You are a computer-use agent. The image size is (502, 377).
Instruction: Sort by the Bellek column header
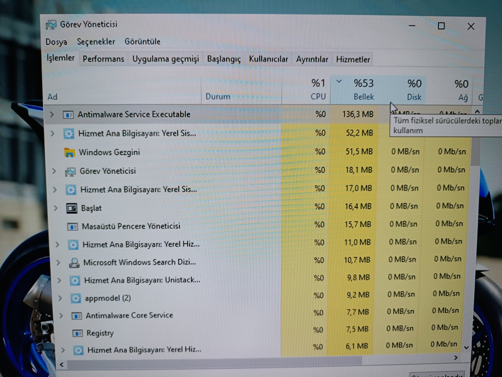click(354, 90)
